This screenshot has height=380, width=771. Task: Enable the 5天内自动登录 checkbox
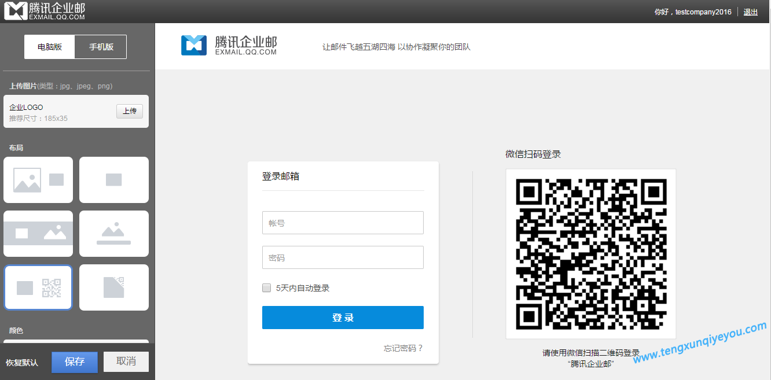(267, 288)
